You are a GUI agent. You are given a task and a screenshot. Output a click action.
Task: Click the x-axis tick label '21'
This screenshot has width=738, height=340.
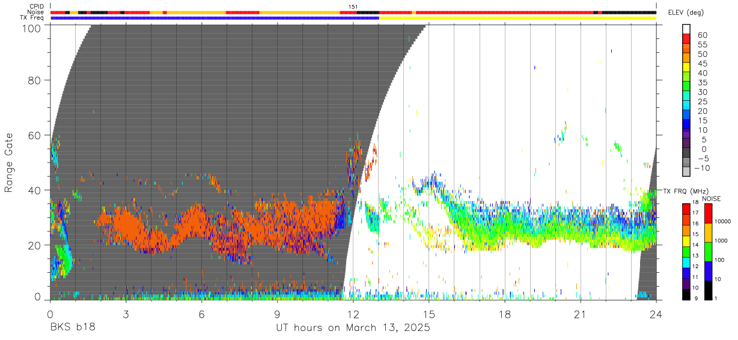(x=580, y=314)
